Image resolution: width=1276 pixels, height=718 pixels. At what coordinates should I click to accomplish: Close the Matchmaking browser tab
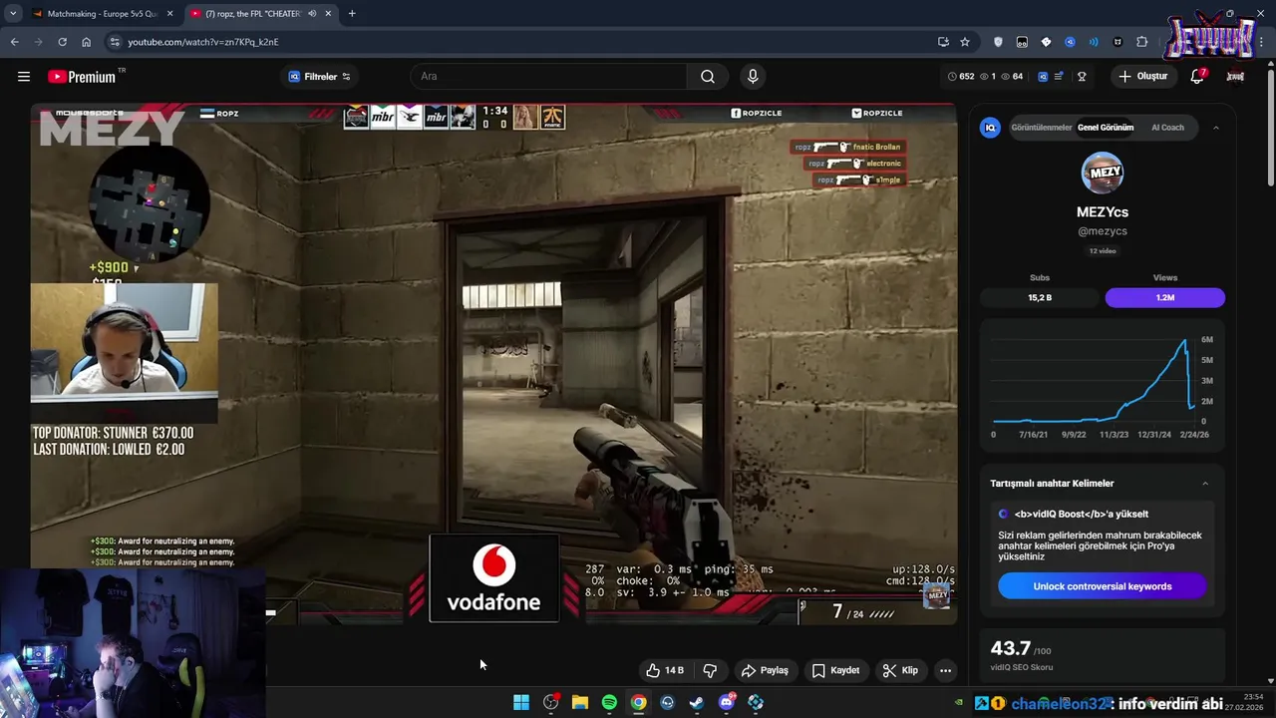coord(170,14)
